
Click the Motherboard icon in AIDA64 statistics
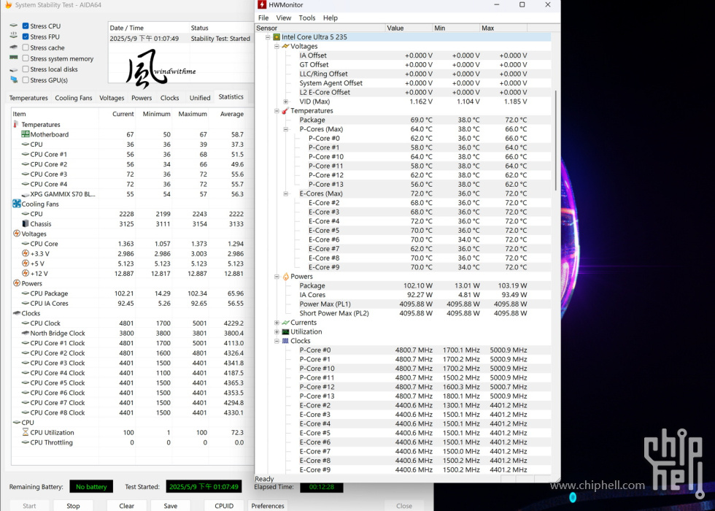pyautogui.click(x=26, y=134)
